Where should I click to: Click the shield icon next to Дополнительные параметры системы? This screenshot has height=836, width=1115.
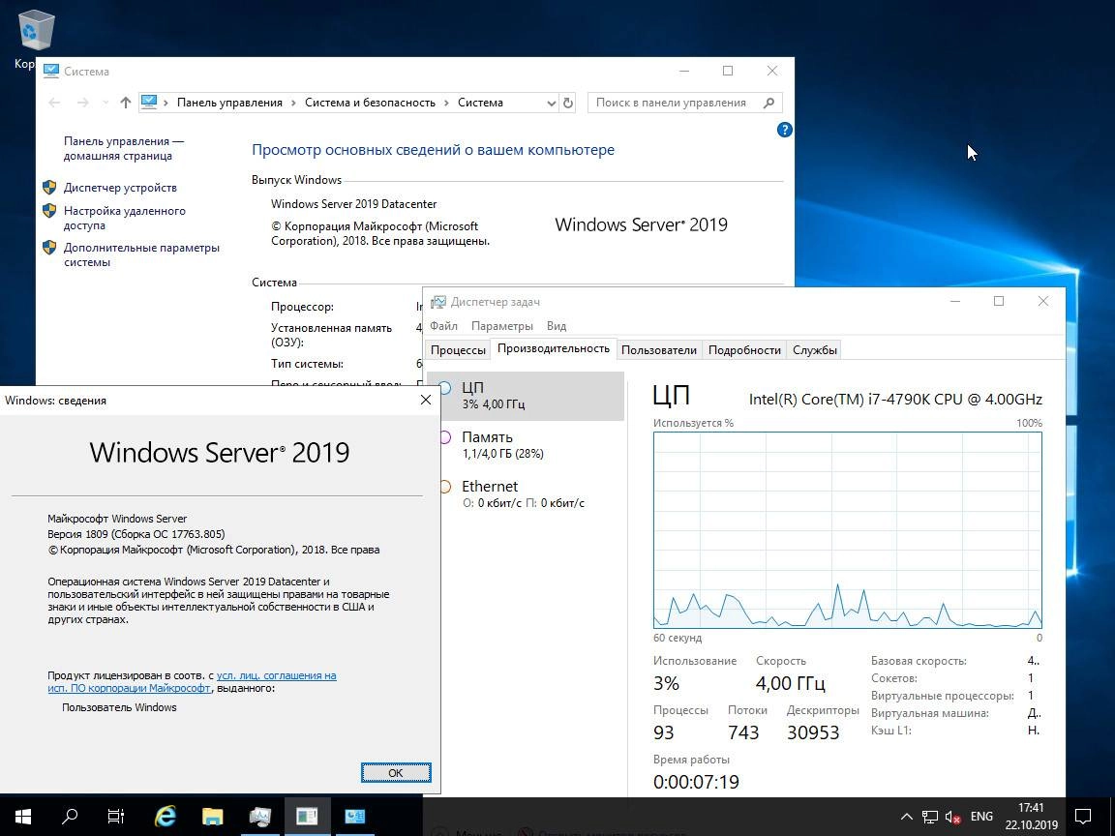pyautogui.click(x=49, y=248)
